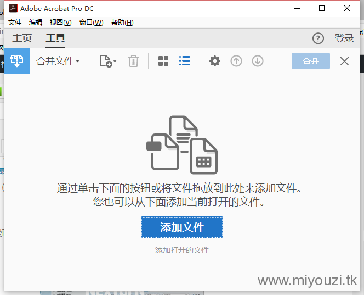The width and height of the screenshot is (364, 295).
Task: Click the 合并 combine button
Action: 311,61
